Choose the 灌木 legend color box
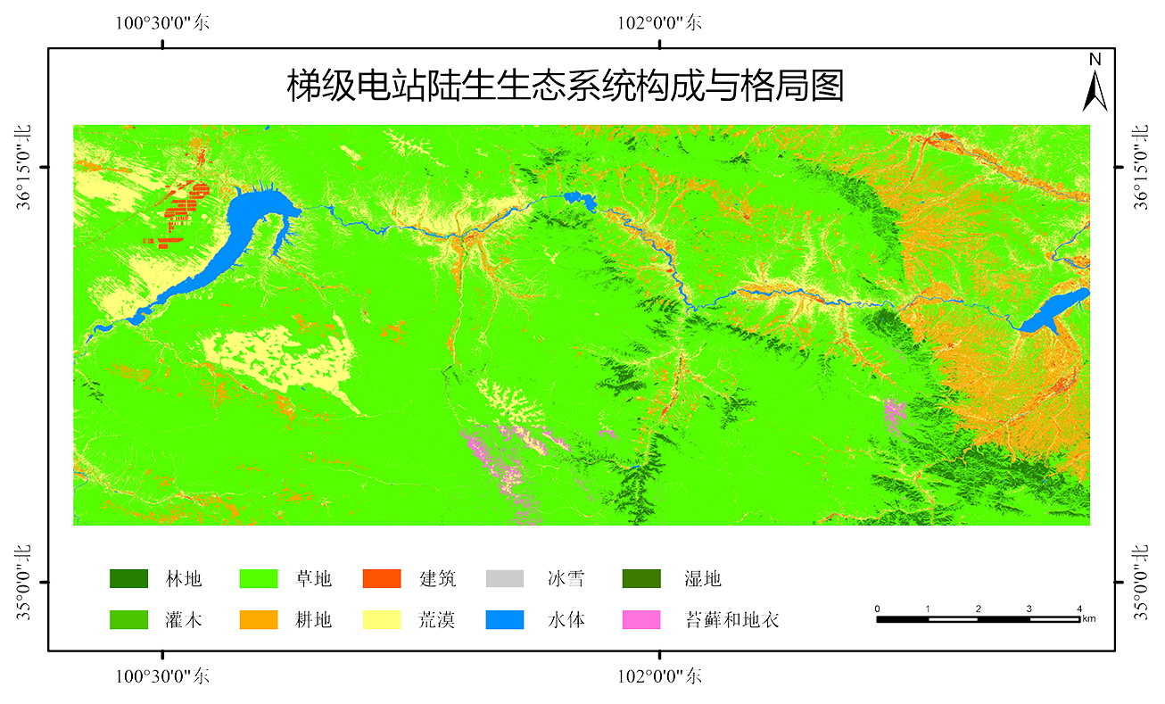 (x=128, y=619)
